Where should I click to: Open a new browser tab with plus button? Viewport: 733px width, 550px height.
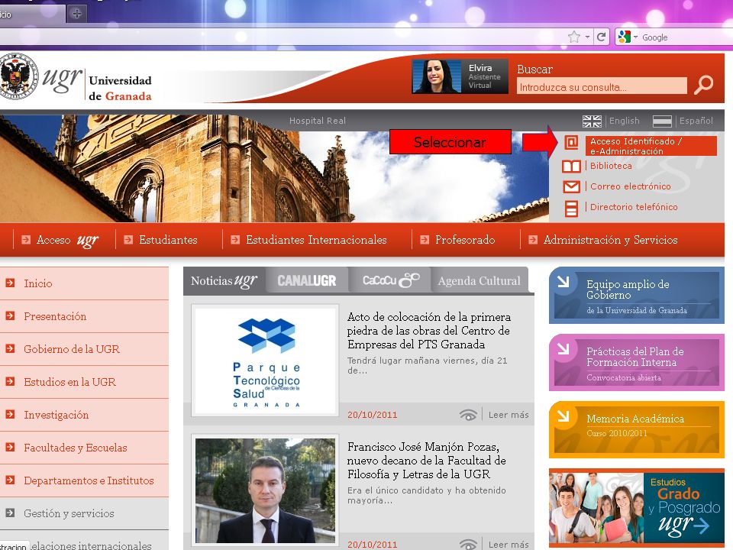[x=77, y=14]
